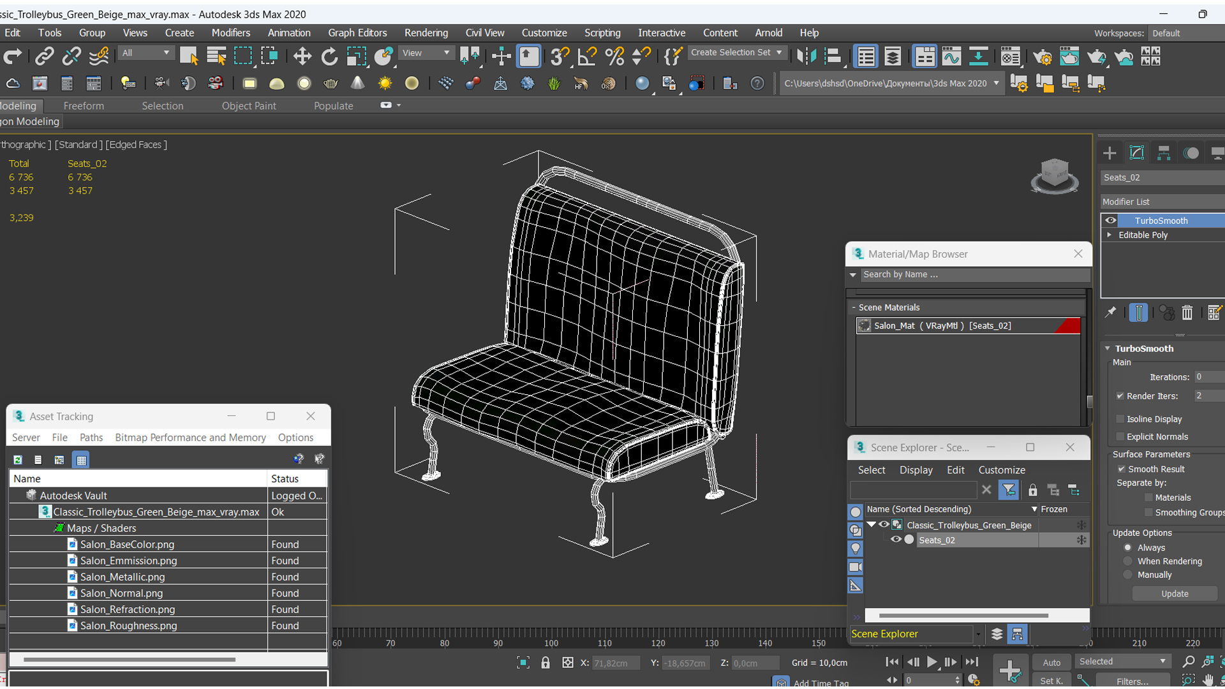Collapse the TurboSmooth rollout
This screenshot has width=1225, height=689.
(x=1108, y=348)
